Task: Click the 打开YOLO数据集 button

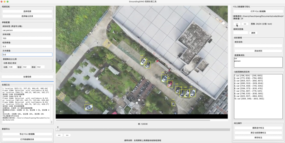Action: pyautogui.click(x=258, y=12)
